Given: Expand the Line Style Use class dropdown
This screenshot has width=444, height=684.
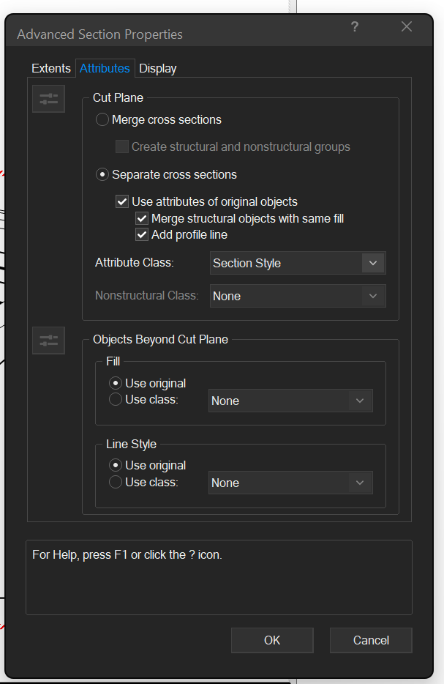Looking at the screenshot, I should tap(290, 483).
